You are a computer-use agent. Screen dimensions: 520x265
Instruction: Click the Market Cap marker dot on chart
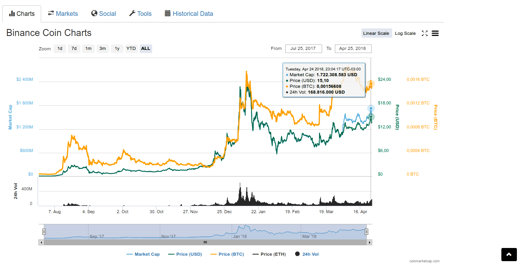(x=371, y=109)
